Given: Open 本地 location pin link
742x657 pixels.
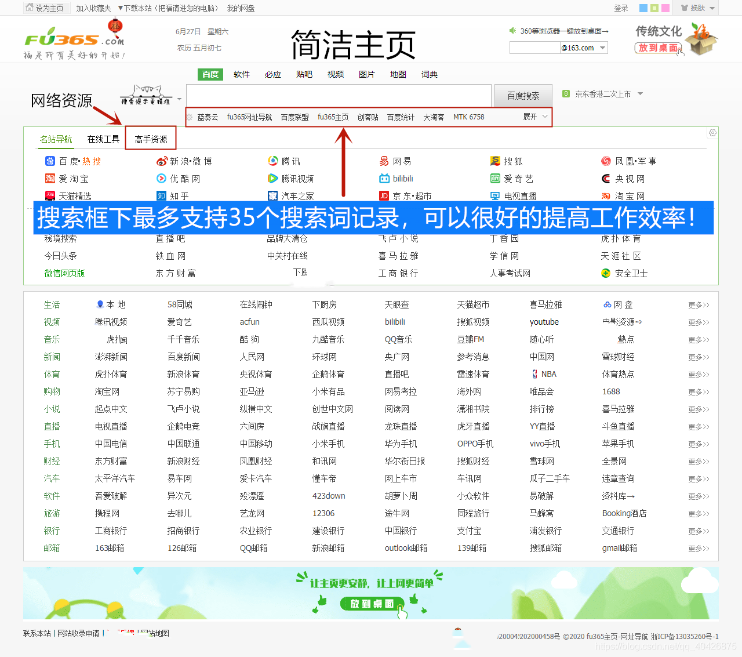Looking at the screenshot, I should pyautogui.click(x=100, y=304).
